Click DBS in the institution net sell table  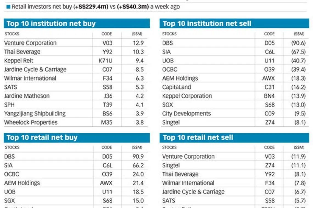tap(167, 43)
